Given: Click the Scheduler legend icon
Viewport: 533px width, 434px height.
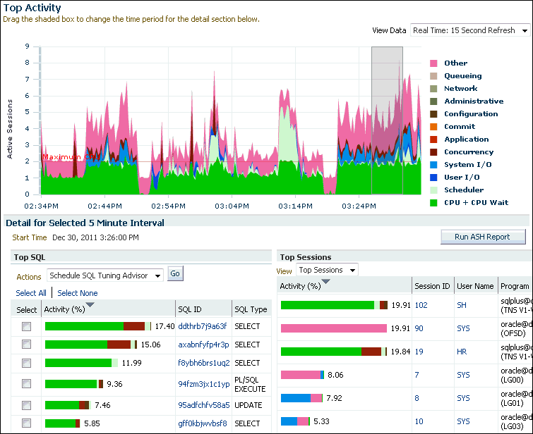Looking at the screenshot, I should pyautogui.click(x=433, y=190).
